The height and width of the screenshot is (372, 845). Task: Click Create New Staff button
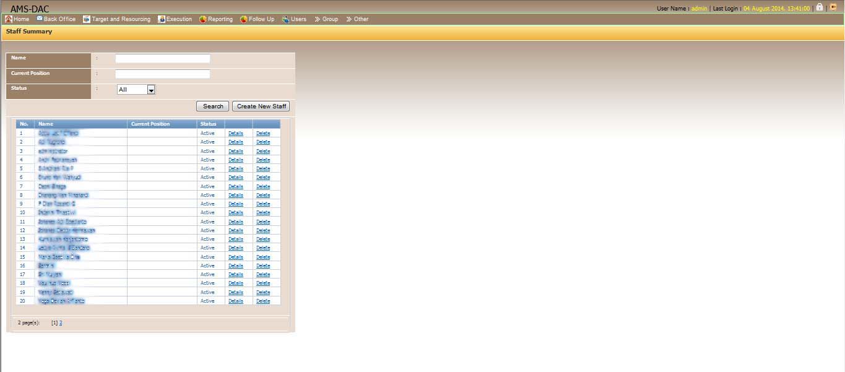[261, 106]
